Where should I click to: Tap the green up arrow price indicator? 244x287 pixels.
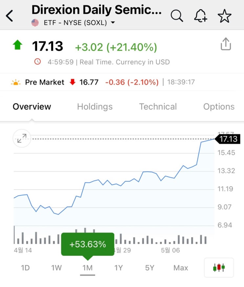pyautogui.click(x=17, y=45)
